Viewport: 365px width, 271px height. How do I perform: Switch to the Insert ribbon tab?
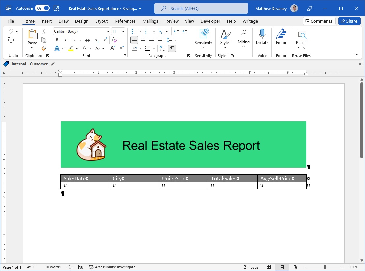click(x=46, y=21)
